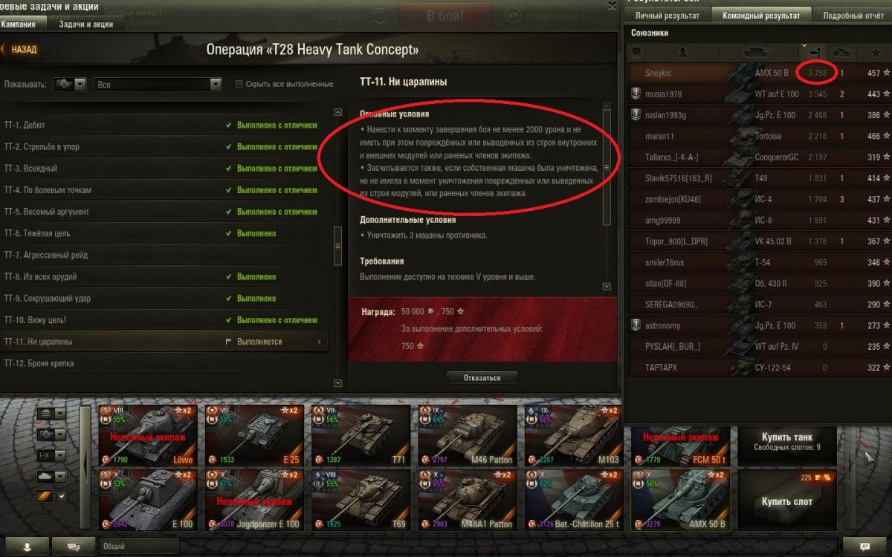Sort allies by destroyed vehicles column icon

[x=841, y=52]
